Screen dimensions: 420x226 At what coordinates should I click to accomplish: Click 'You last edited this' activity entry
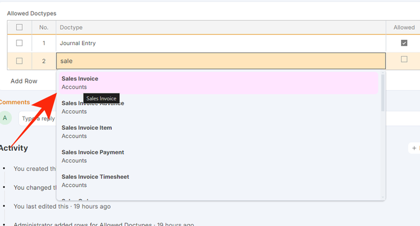(62, 207)
